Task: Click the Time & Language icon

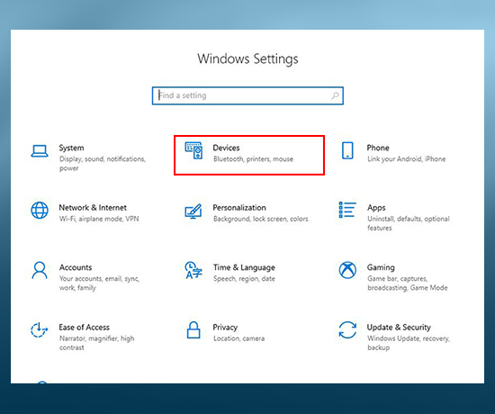Action: [x=193, y=270]
